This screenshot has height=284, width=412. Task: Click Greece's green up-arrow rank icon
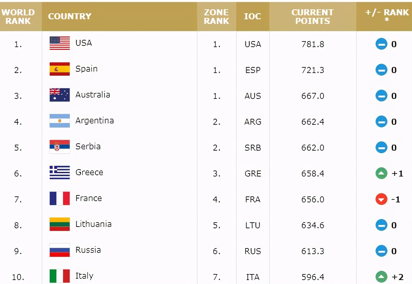pos(381,174)
